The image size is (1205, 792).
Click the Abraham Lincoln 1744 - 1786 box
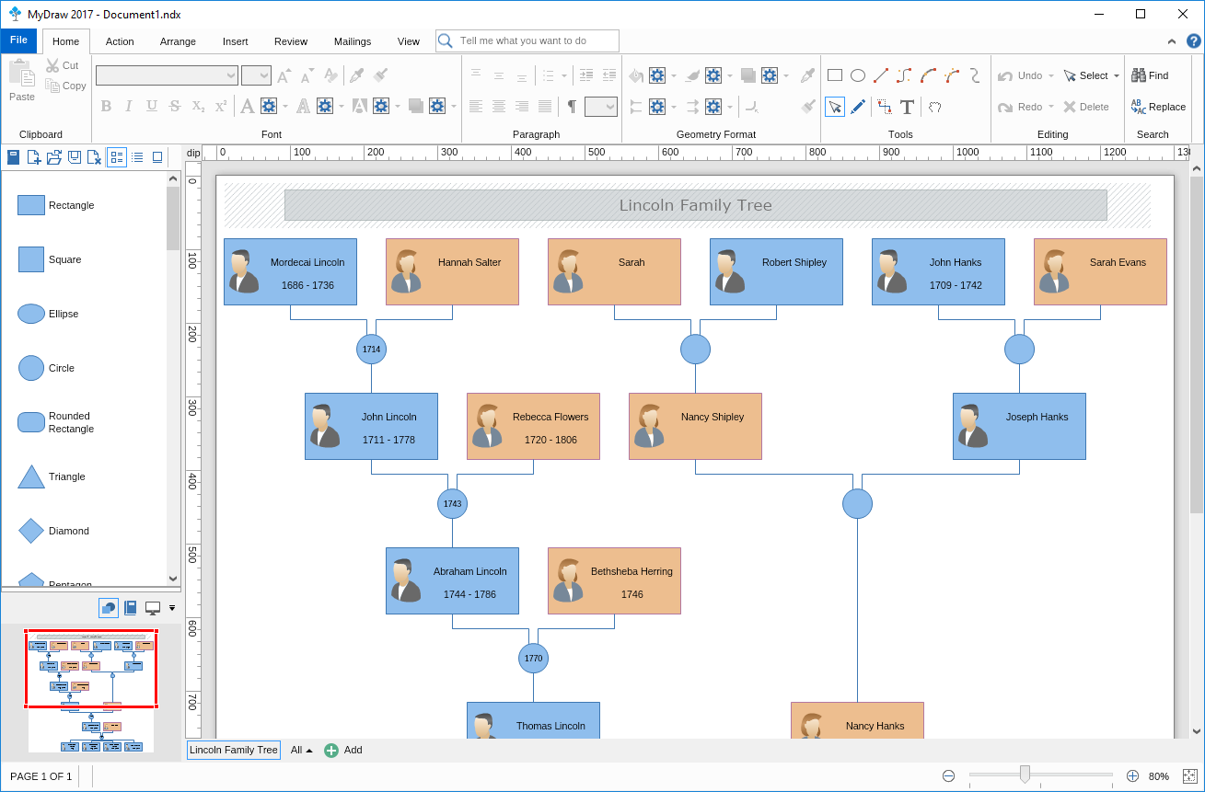pyautogui.click(x=452, y=581)
